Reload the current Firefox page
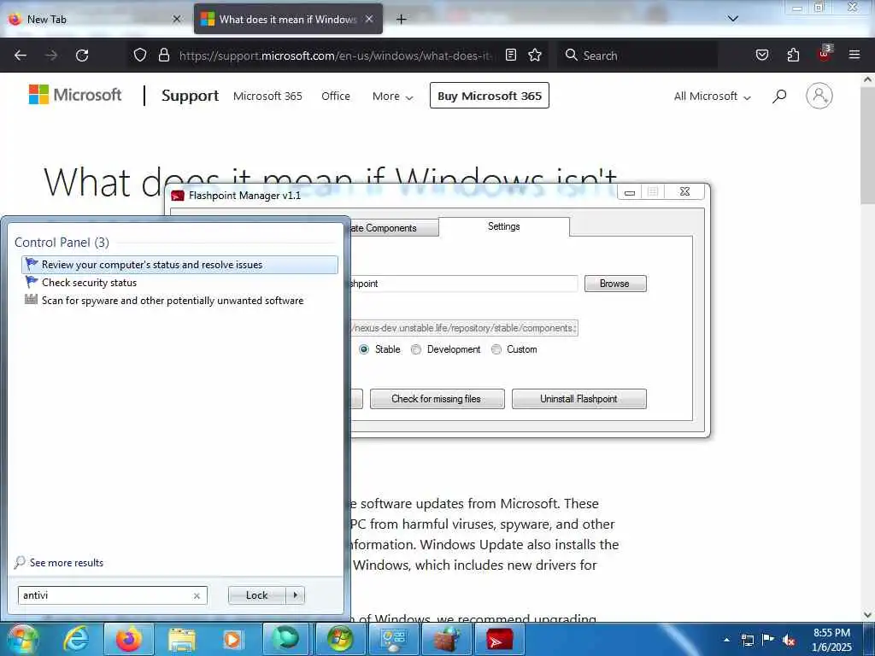Viewport: 875px width, 656px height. tap(82, 56)
